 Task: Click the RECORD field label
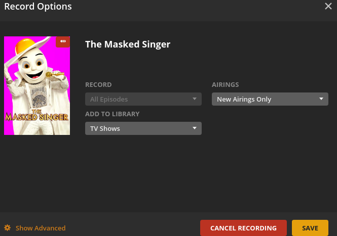pyautogui.click(x=98, y=85)
